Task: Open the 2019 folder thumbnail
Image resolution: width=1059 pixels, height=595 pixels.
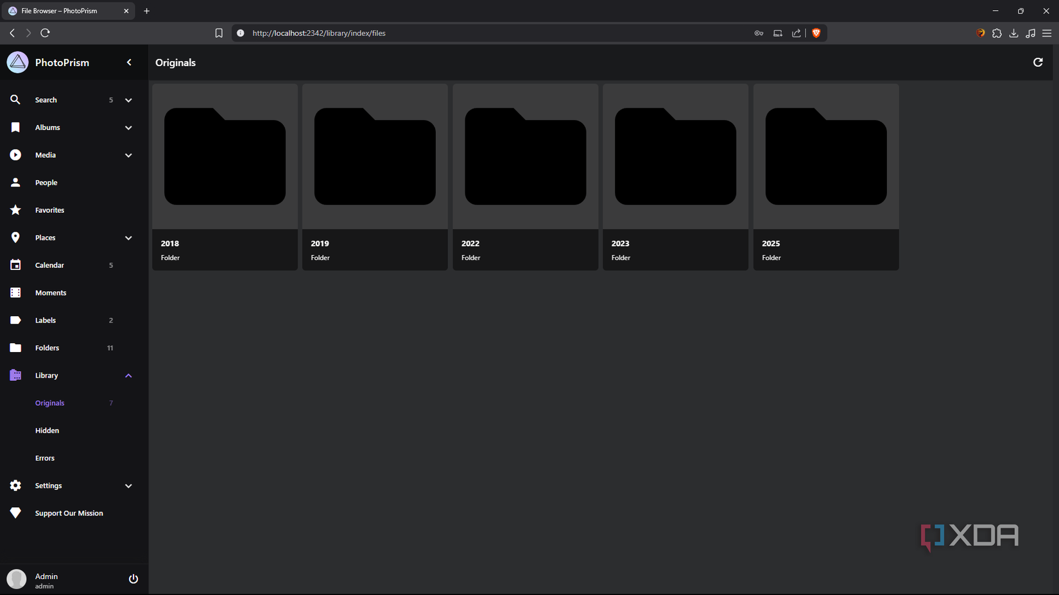Action: [375, 156]
